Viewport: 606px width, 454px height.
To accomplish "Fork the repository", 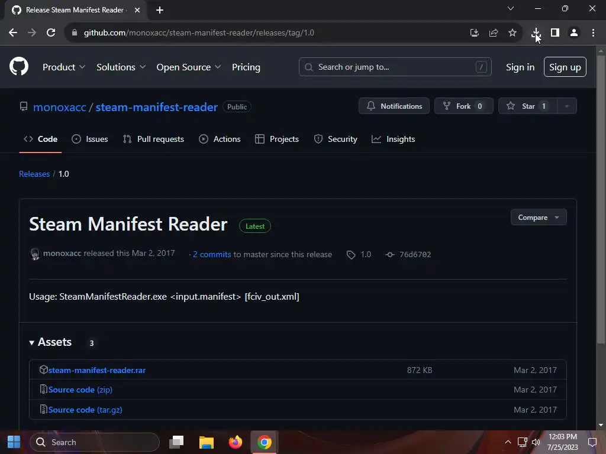I will click(x=464, y=106).
